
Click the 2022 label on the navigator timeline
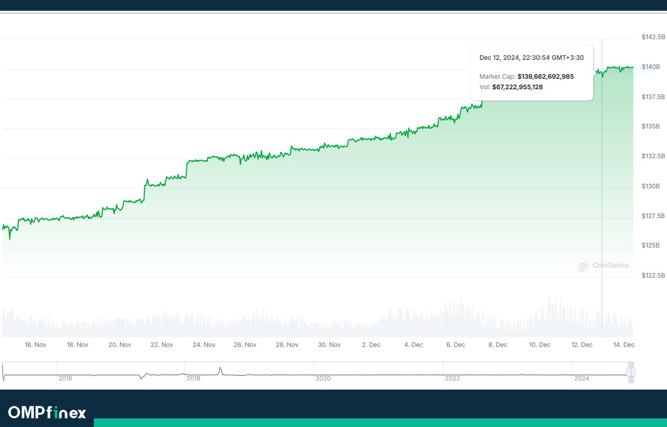pos(452,378)
